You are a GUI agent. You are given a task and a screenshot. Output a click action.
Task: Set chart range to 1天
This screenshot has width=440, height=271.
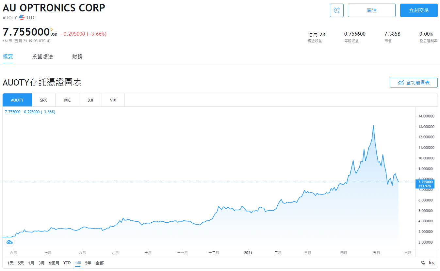click(10, 263)
